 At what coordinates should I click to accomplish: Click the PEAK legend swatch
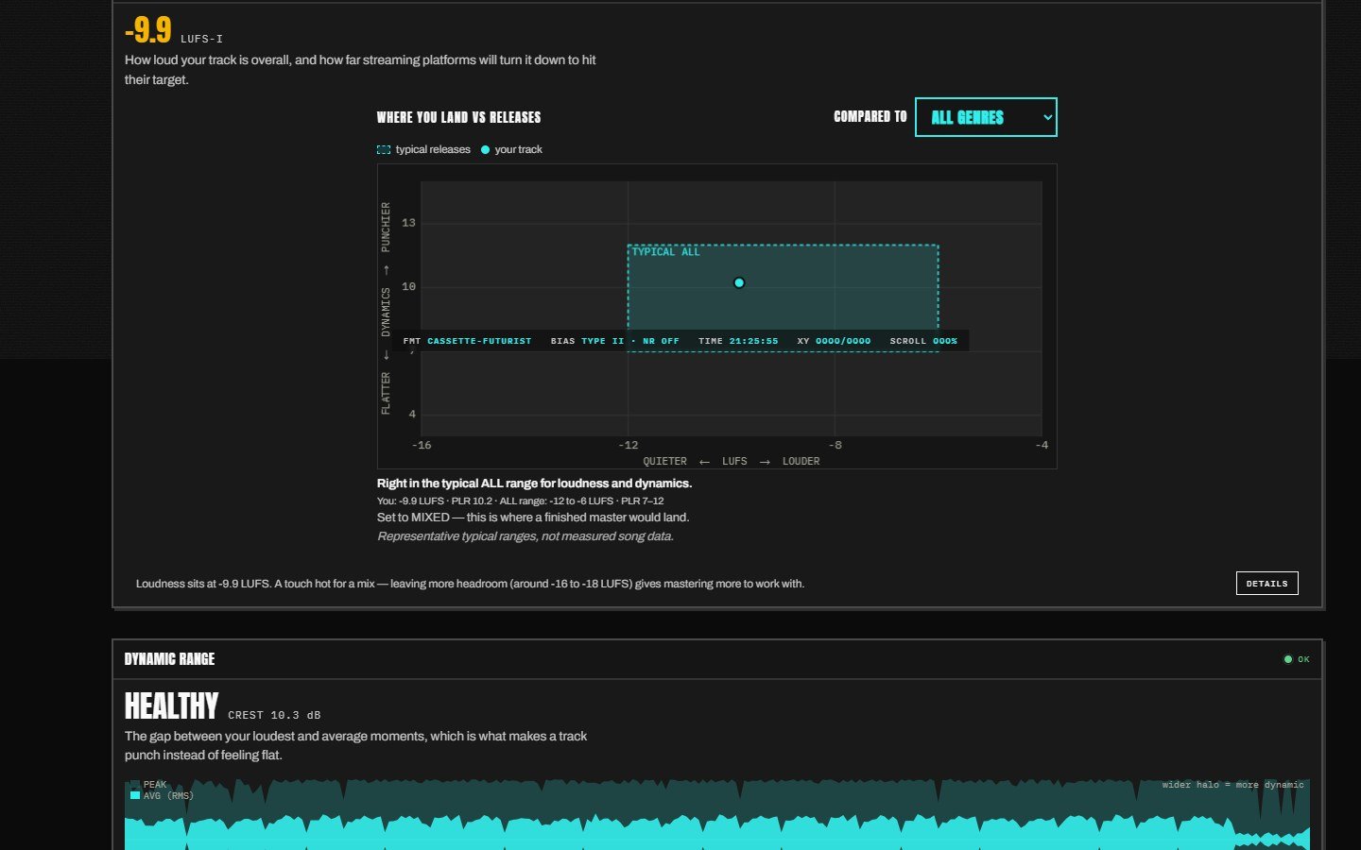click(135, 785)
